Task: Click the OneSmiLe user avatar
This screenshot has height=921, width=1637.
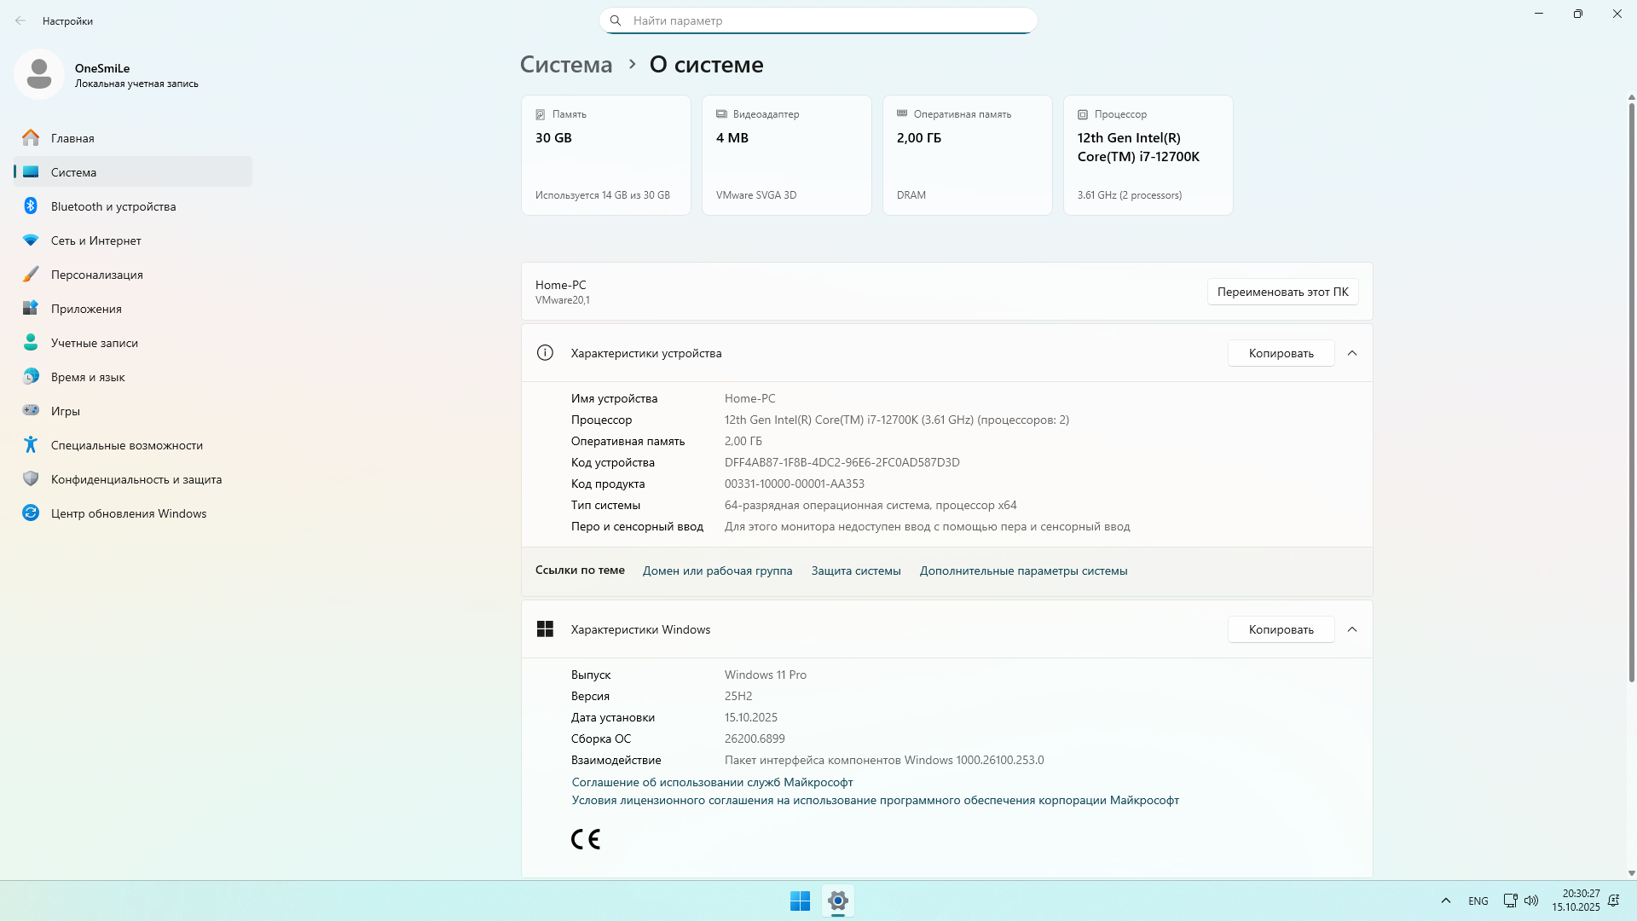Action: click(x=39, y=75)
